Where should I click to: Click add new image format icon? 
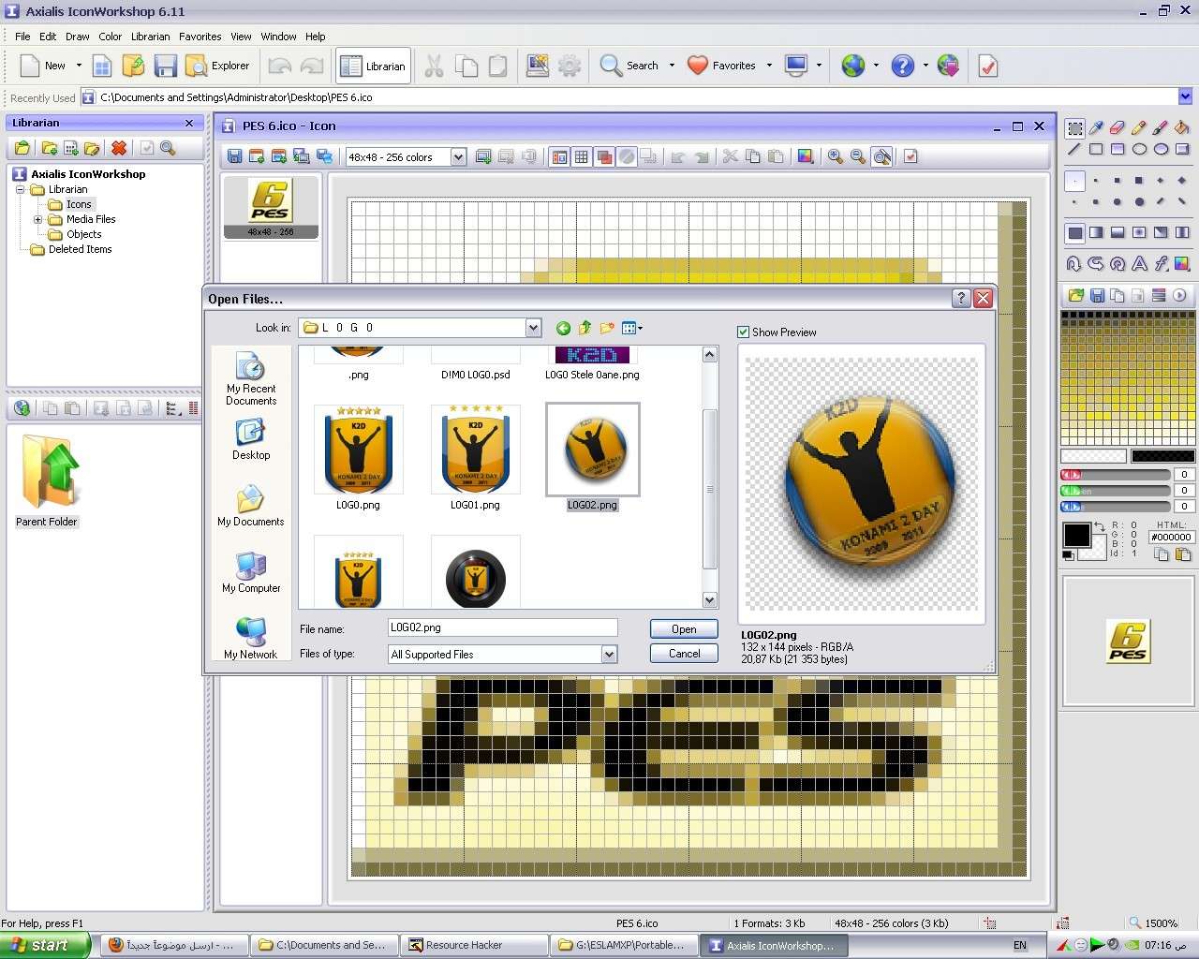pos(483,156)
